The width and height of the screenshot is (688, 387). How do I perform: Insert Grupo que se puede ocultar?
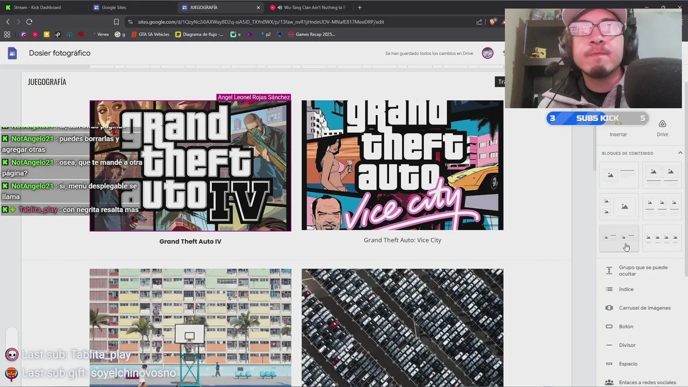pos(640,270)
